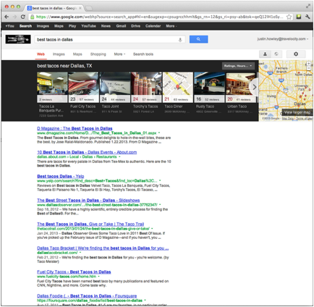
Task: Expand the More search filter dropdown
Action: 119,54
